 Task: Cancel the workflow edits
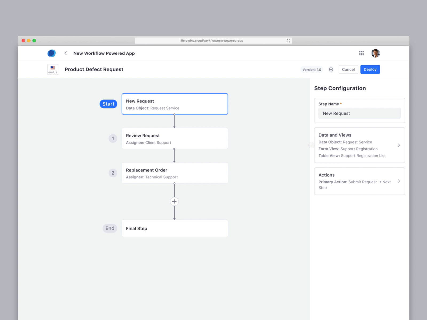tap(348, 69)
